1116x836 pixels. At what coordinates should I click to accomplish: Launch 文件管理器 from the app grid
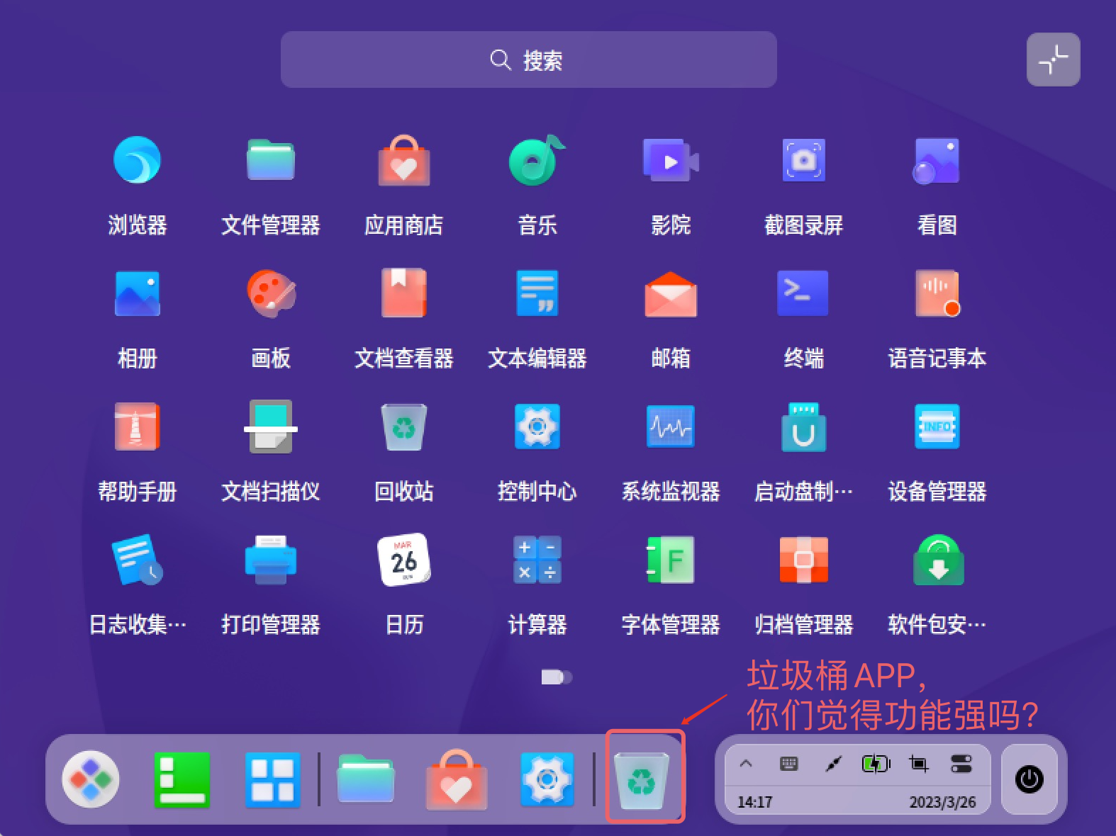point(270,160)
